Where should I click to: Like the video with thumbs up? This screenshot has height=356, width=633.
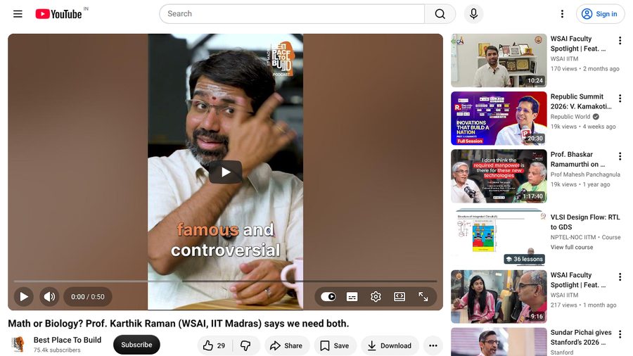pyautogui.click(x=214, y=345)
